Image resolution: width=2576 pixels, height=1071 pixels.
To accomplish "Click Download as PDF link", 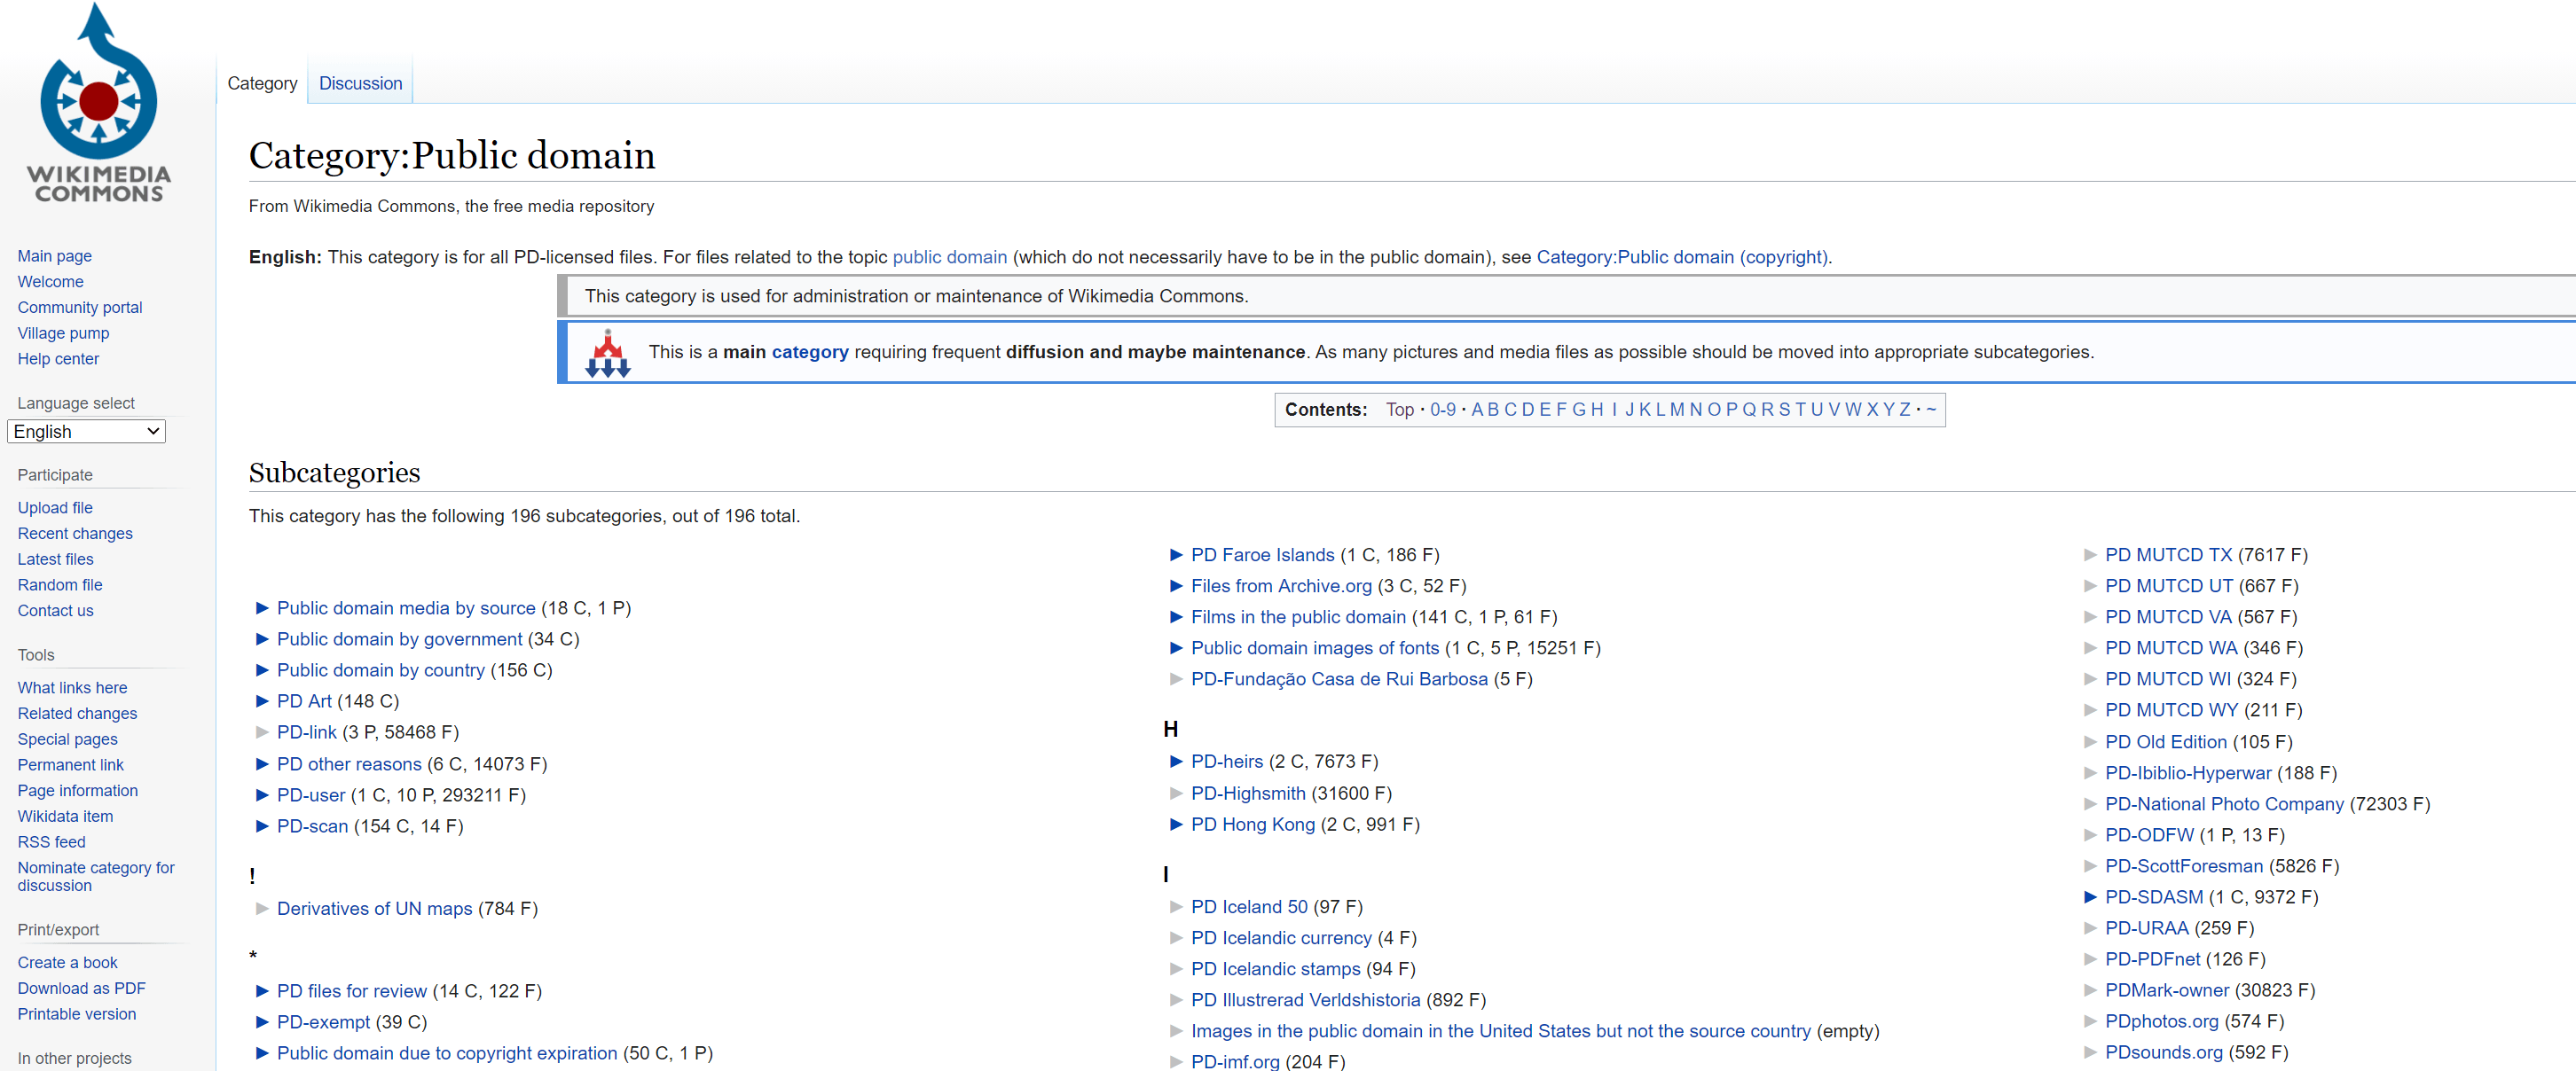I will tap(81, 988).
